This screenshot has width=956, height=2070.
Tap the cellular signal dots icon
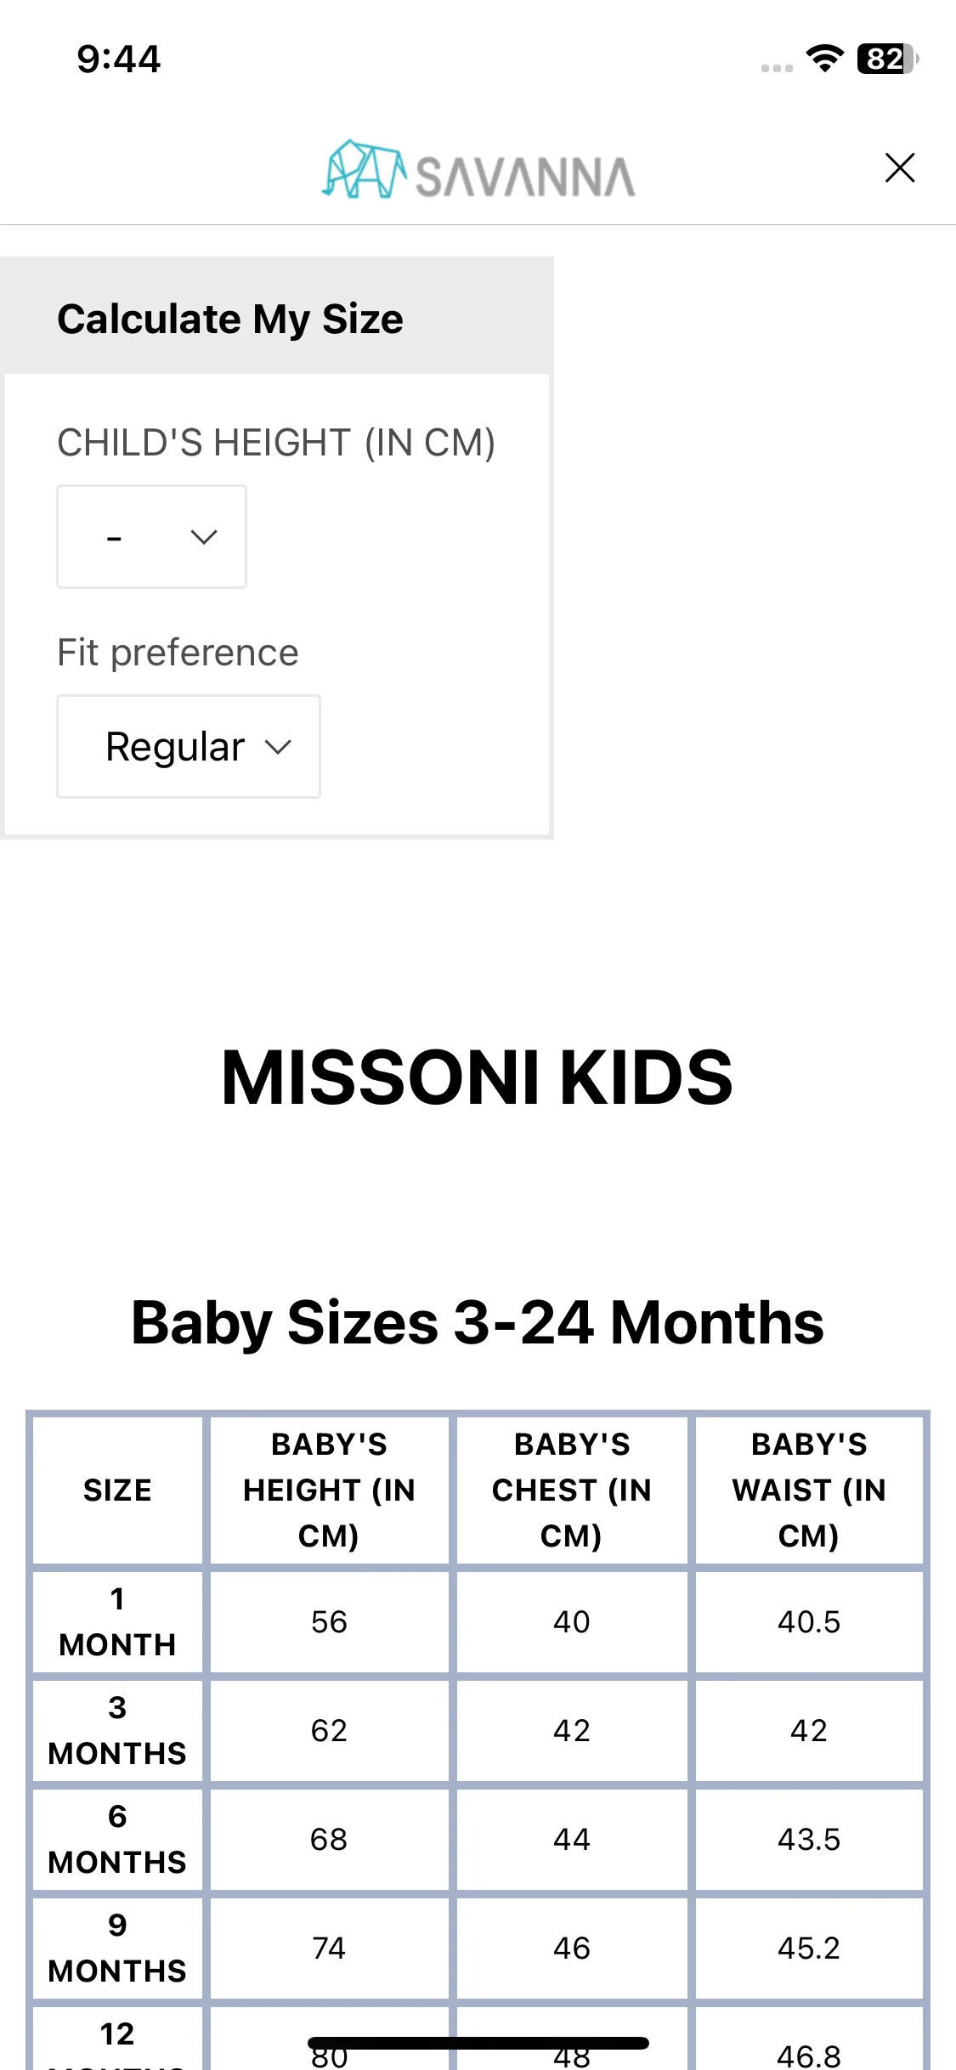click(x=777, y=67)
